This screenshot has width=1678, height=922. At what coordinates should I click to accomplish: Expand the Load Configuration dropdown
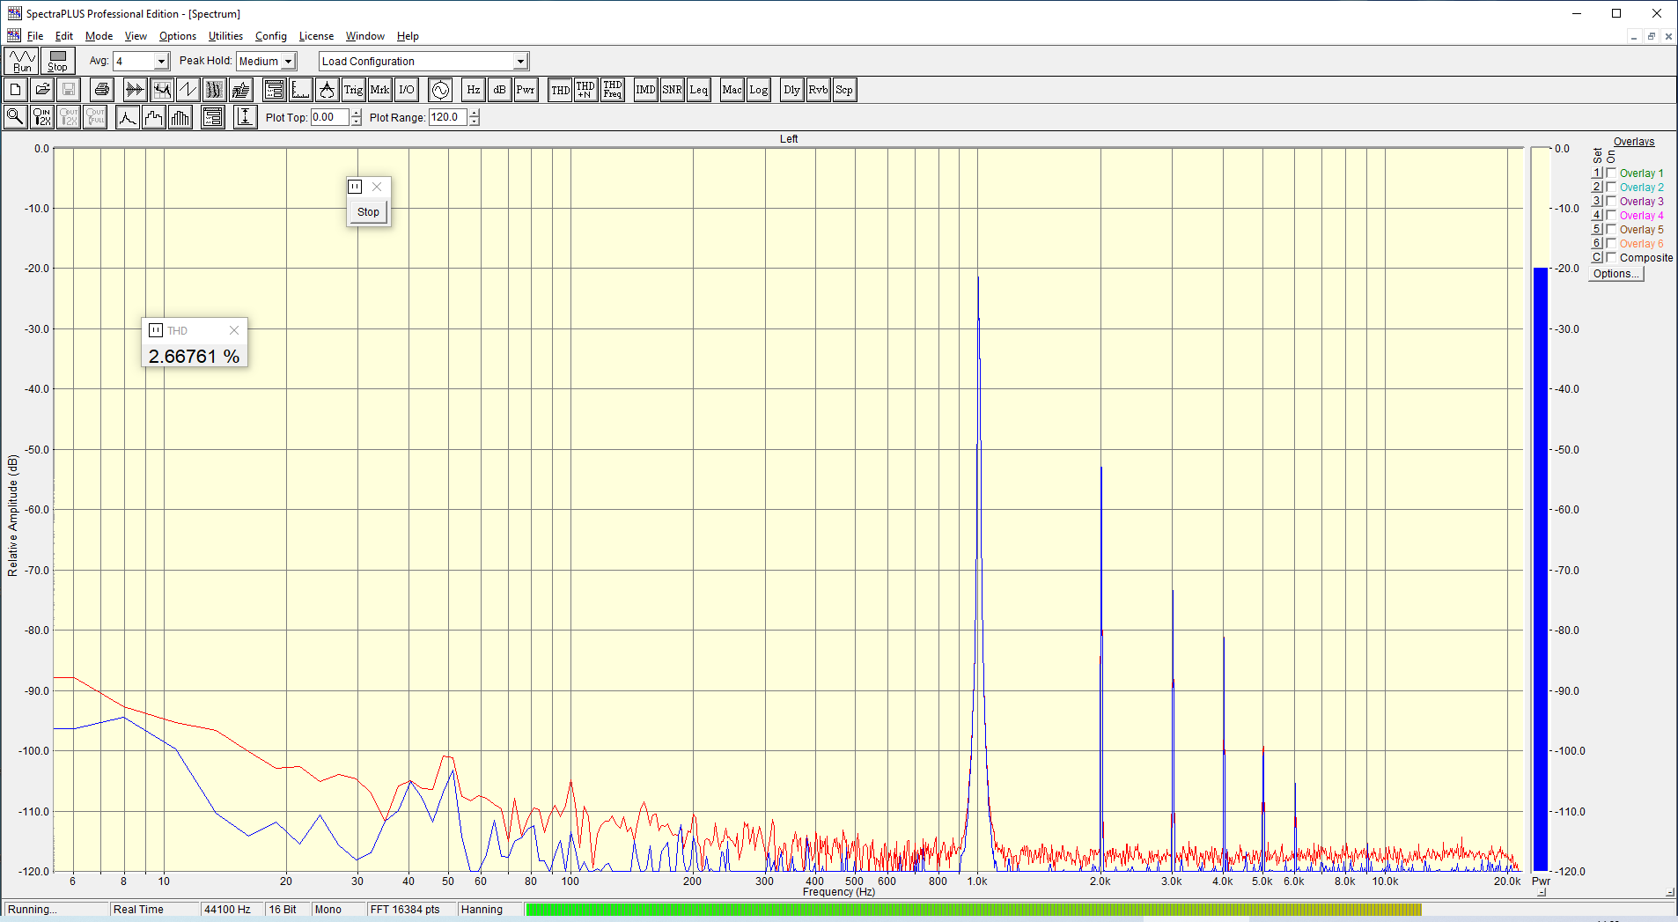pos(520,62)
